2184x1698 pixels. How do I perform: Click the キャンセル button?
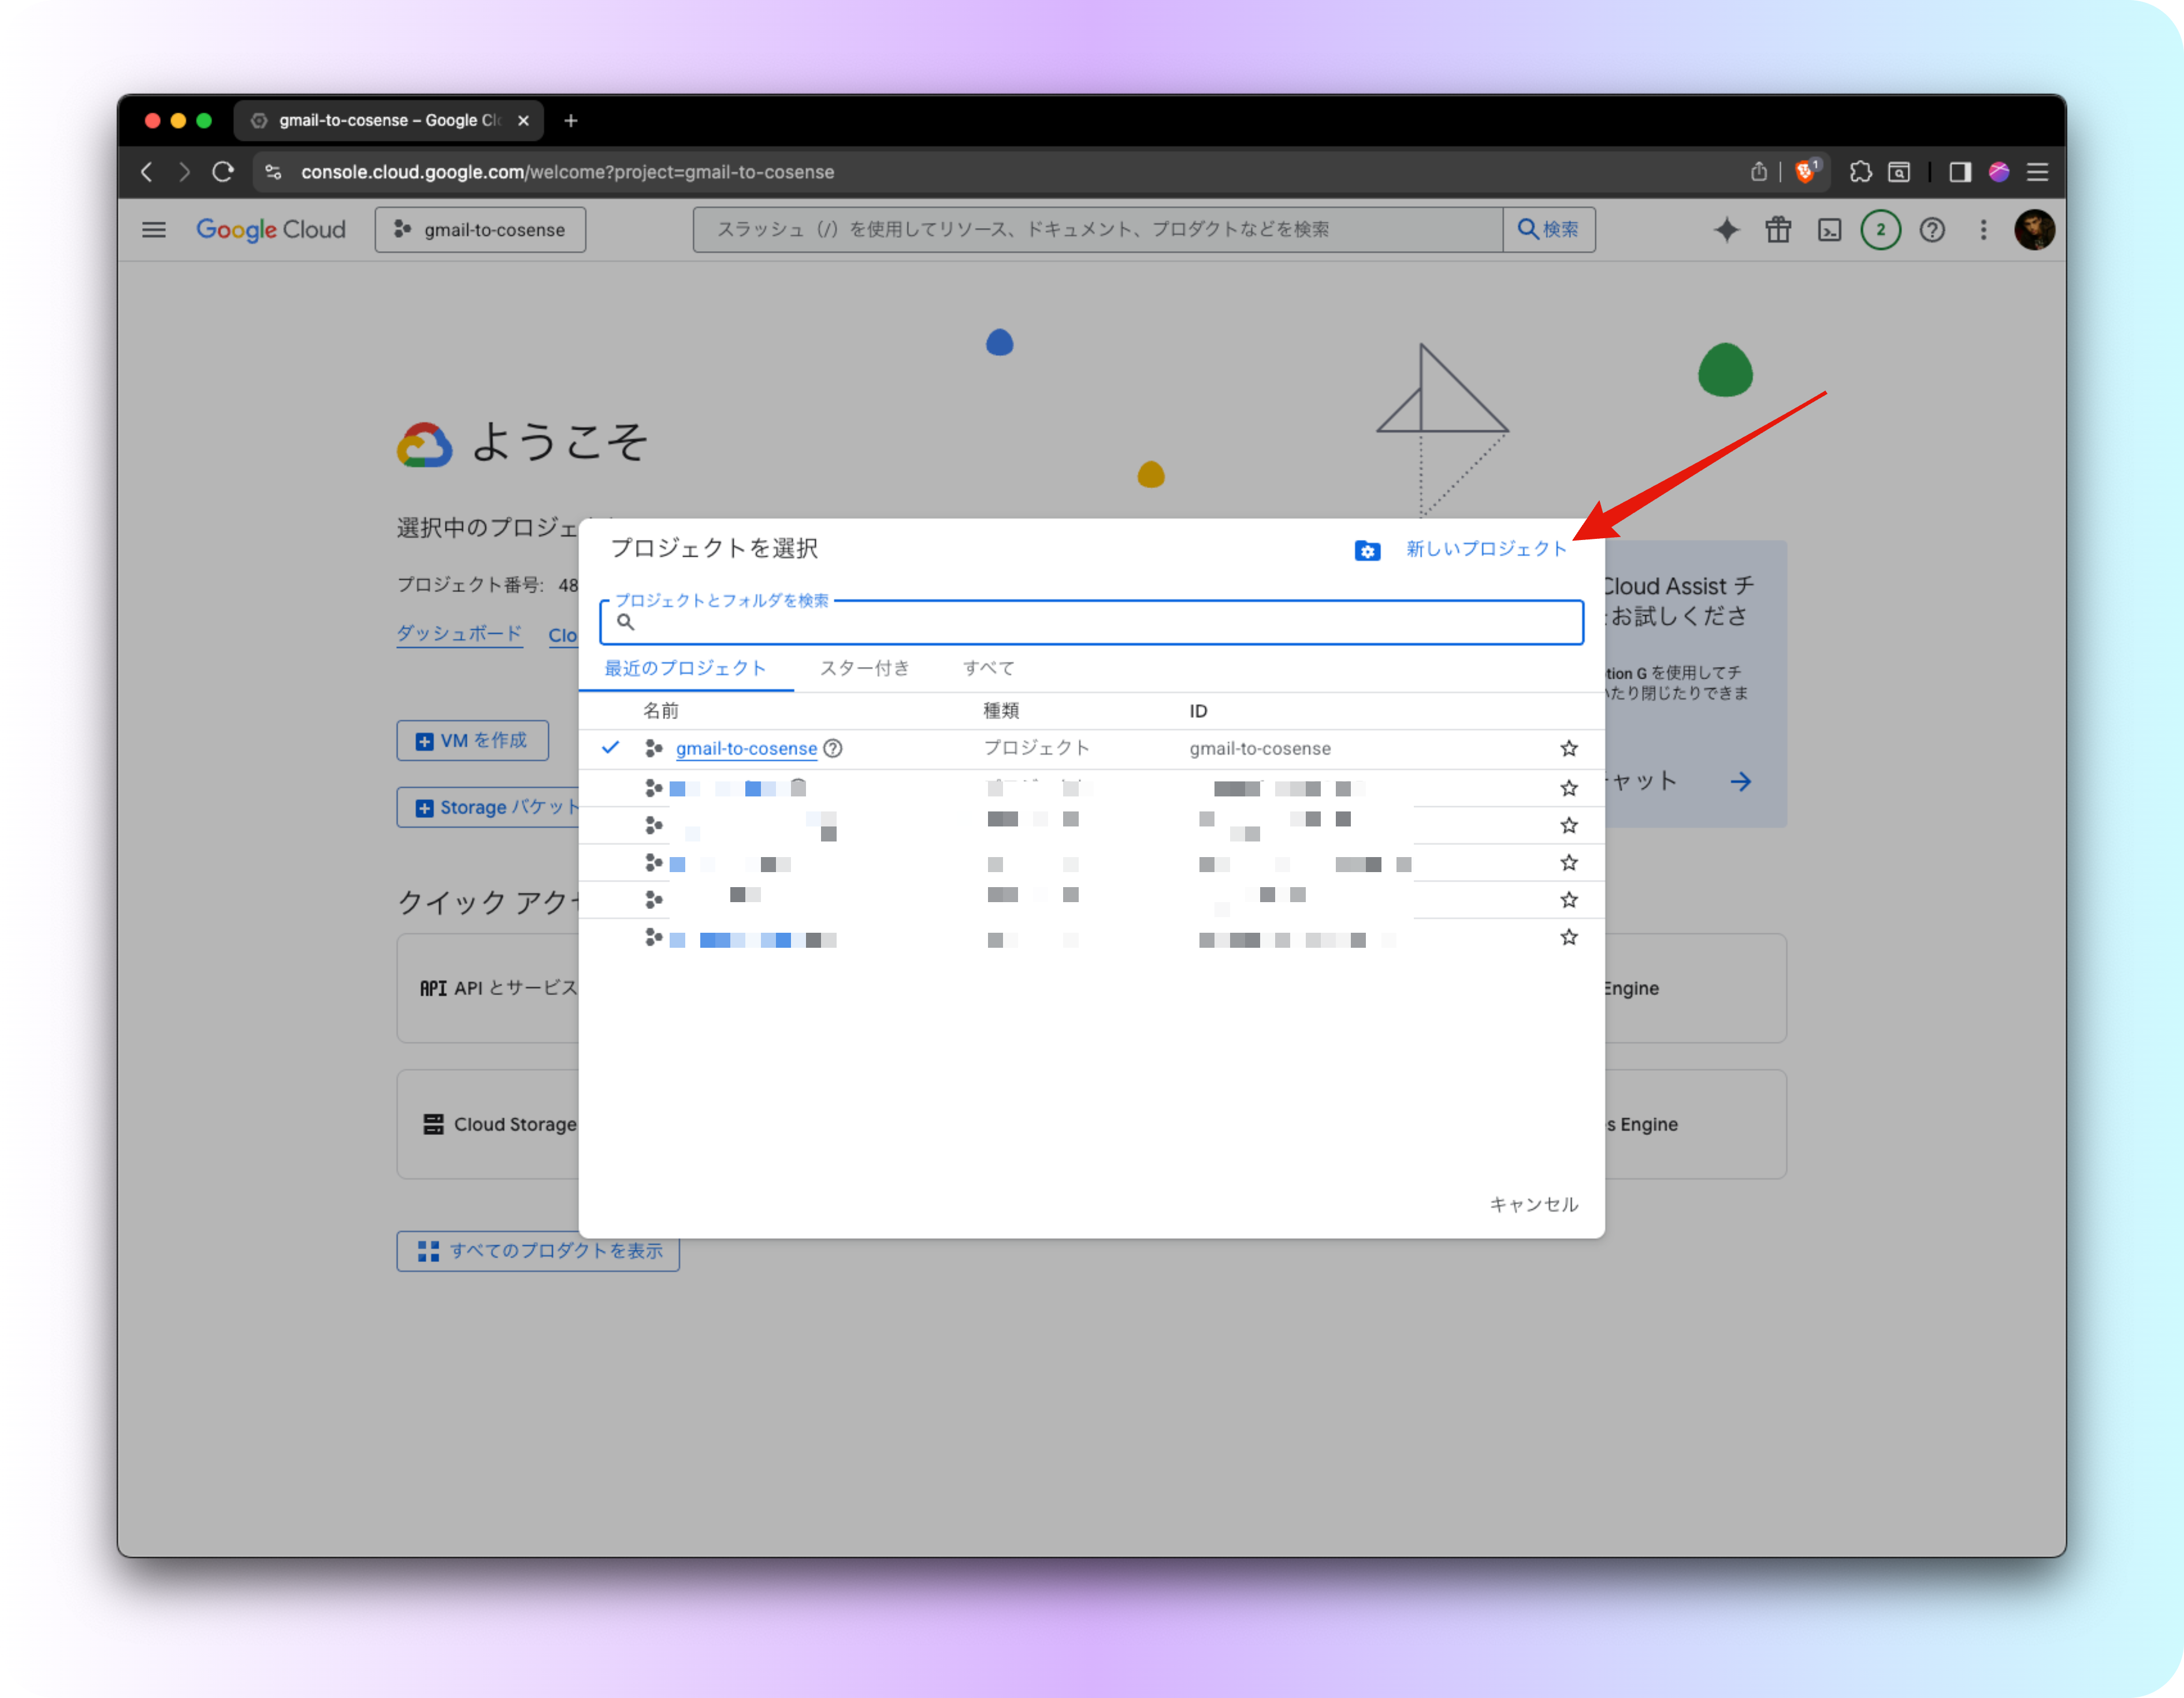click(1534, 1204)
